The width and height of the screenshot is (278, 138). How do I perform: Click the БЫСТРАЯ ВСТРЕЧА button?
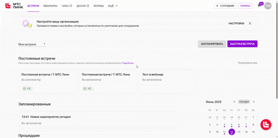tap(242, 44)
